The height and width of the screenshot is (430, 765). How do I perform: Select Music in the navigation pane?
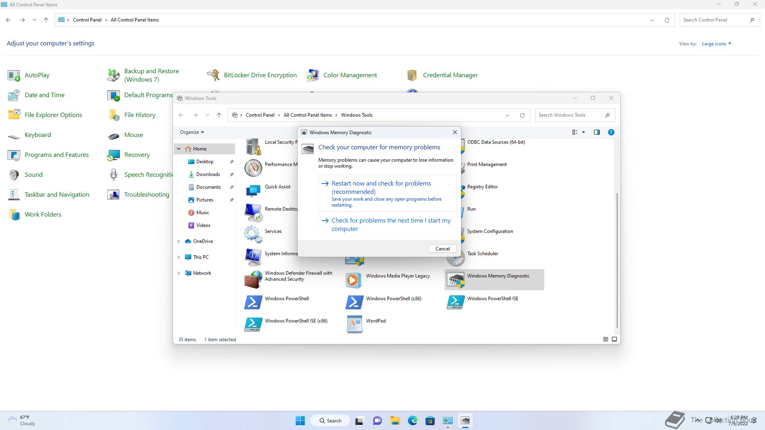pyautogui.click(x=203, y=213)
